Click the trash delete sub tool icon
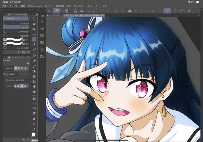Image resolution: width=203 pixels, height=142 pixels. [x=28, y=52]
